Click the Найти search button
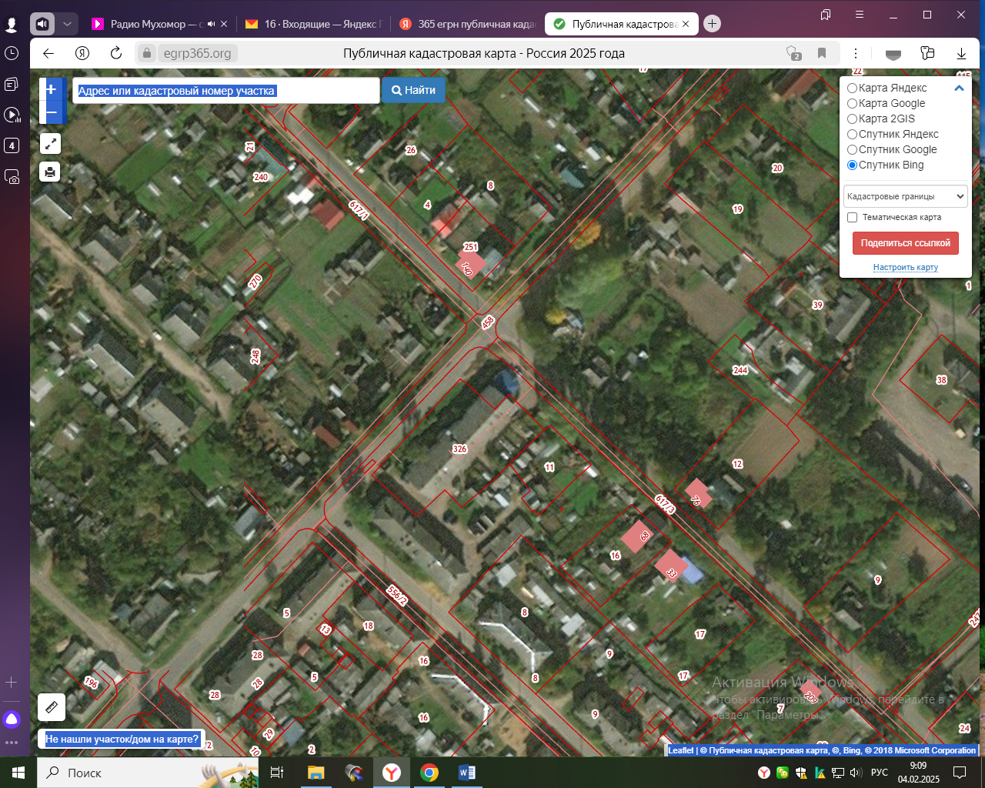This screenshot has width=985, height=788. click(x=413, y=90)
